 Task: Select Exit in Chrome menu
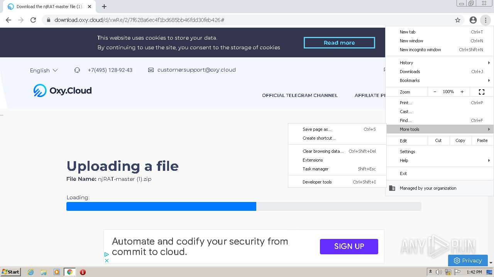pos(440,174)
